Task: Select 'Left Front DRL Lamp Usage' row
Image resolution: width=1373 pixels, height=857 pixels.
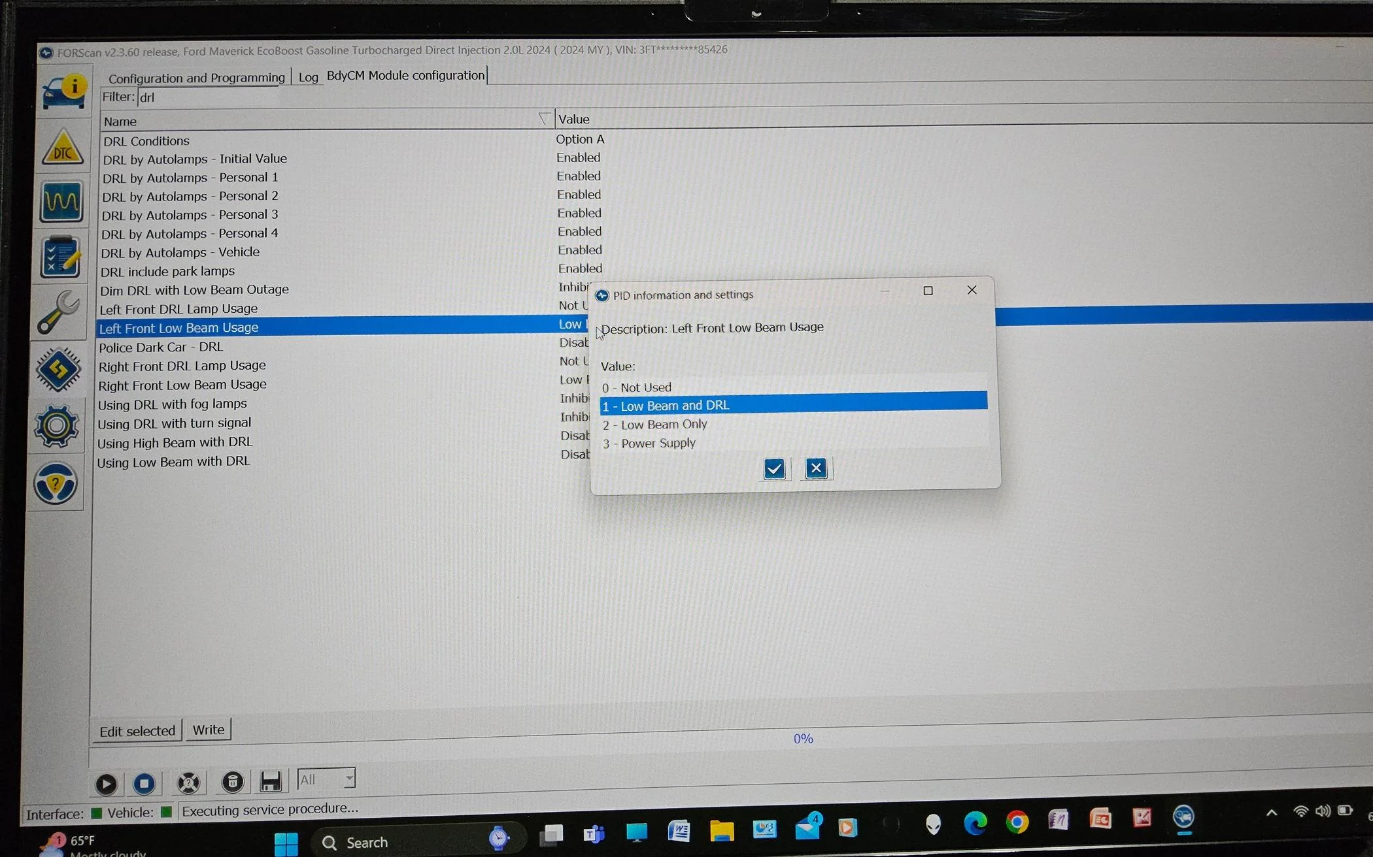Action: tap(178, 309)
